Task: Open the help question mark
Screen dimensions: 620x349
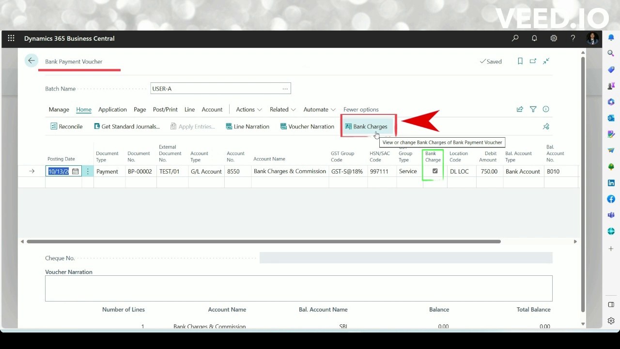Action: click(x=573, y=38)
